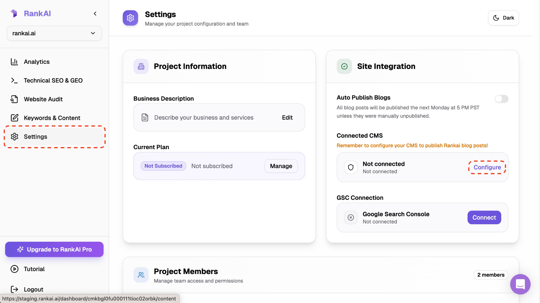The height and width of the screenshot is (303, 540).
Task: Open the intercom chat bubble
Action: (520, 284)
